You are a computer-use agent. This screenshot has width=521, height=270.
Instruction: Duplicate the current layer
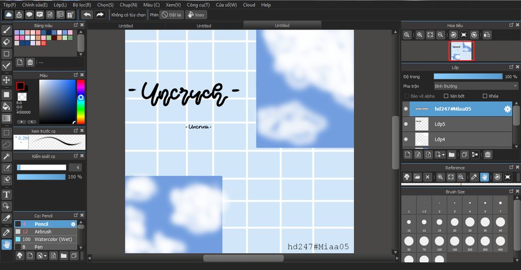pos(465,155)
